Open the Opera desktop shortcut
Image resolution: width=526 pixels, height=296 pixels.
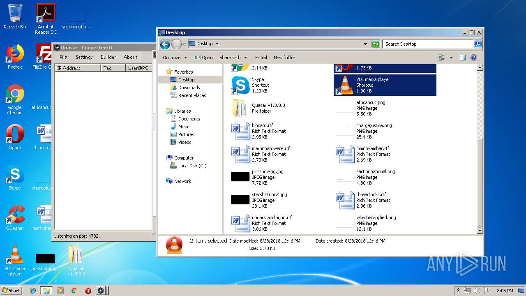(x=15, y=137)
